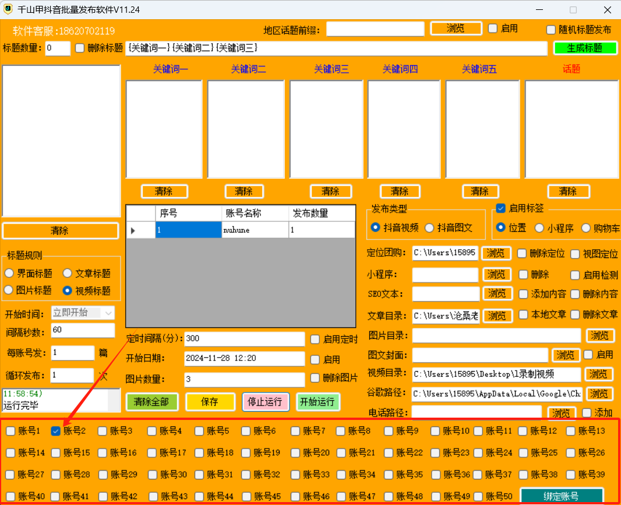Viewport: 621px width, 505px height.
Task: Click the 清除全部 button
Action: (x=151, y=402)
